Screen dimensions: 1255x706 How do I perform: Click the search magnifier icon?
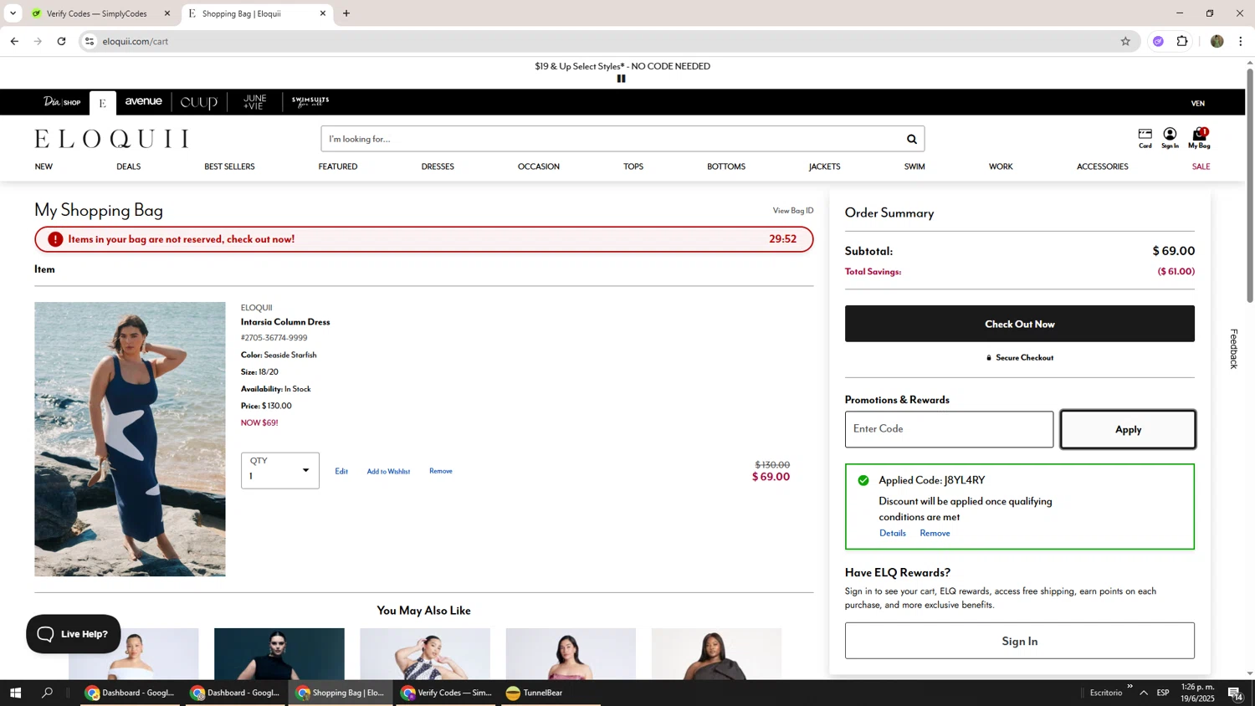[x=911, y=139]
